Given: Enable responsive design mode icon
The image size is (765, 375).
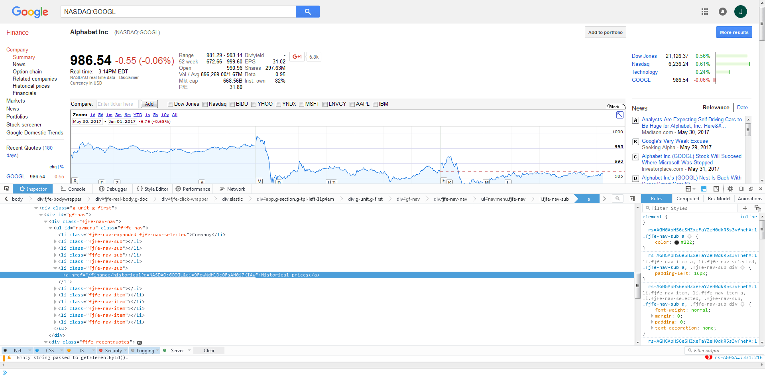Looking at the screenshot, I should [716, 189].
